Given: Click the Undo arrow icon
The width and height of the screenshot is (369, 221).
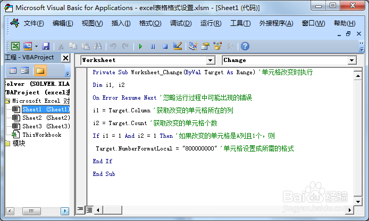Looking at the screenshot, I should [x=113, y=46].
